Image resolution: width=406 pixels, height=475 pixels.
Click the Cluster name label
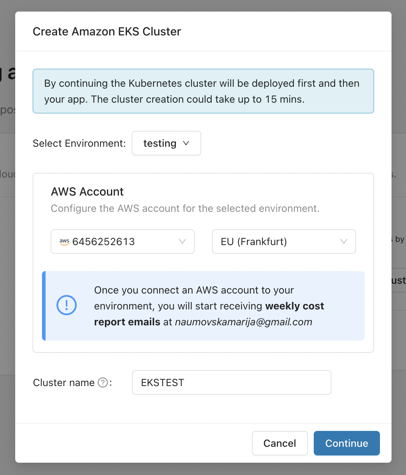pyautogui.click(x=64, y=382)
